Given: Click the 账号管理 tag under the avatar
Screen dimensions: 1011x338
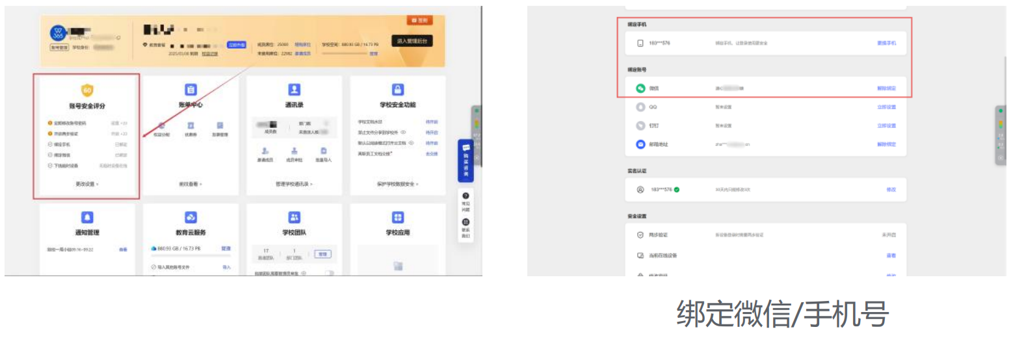Looking at the screenshot, I should 59,47.
